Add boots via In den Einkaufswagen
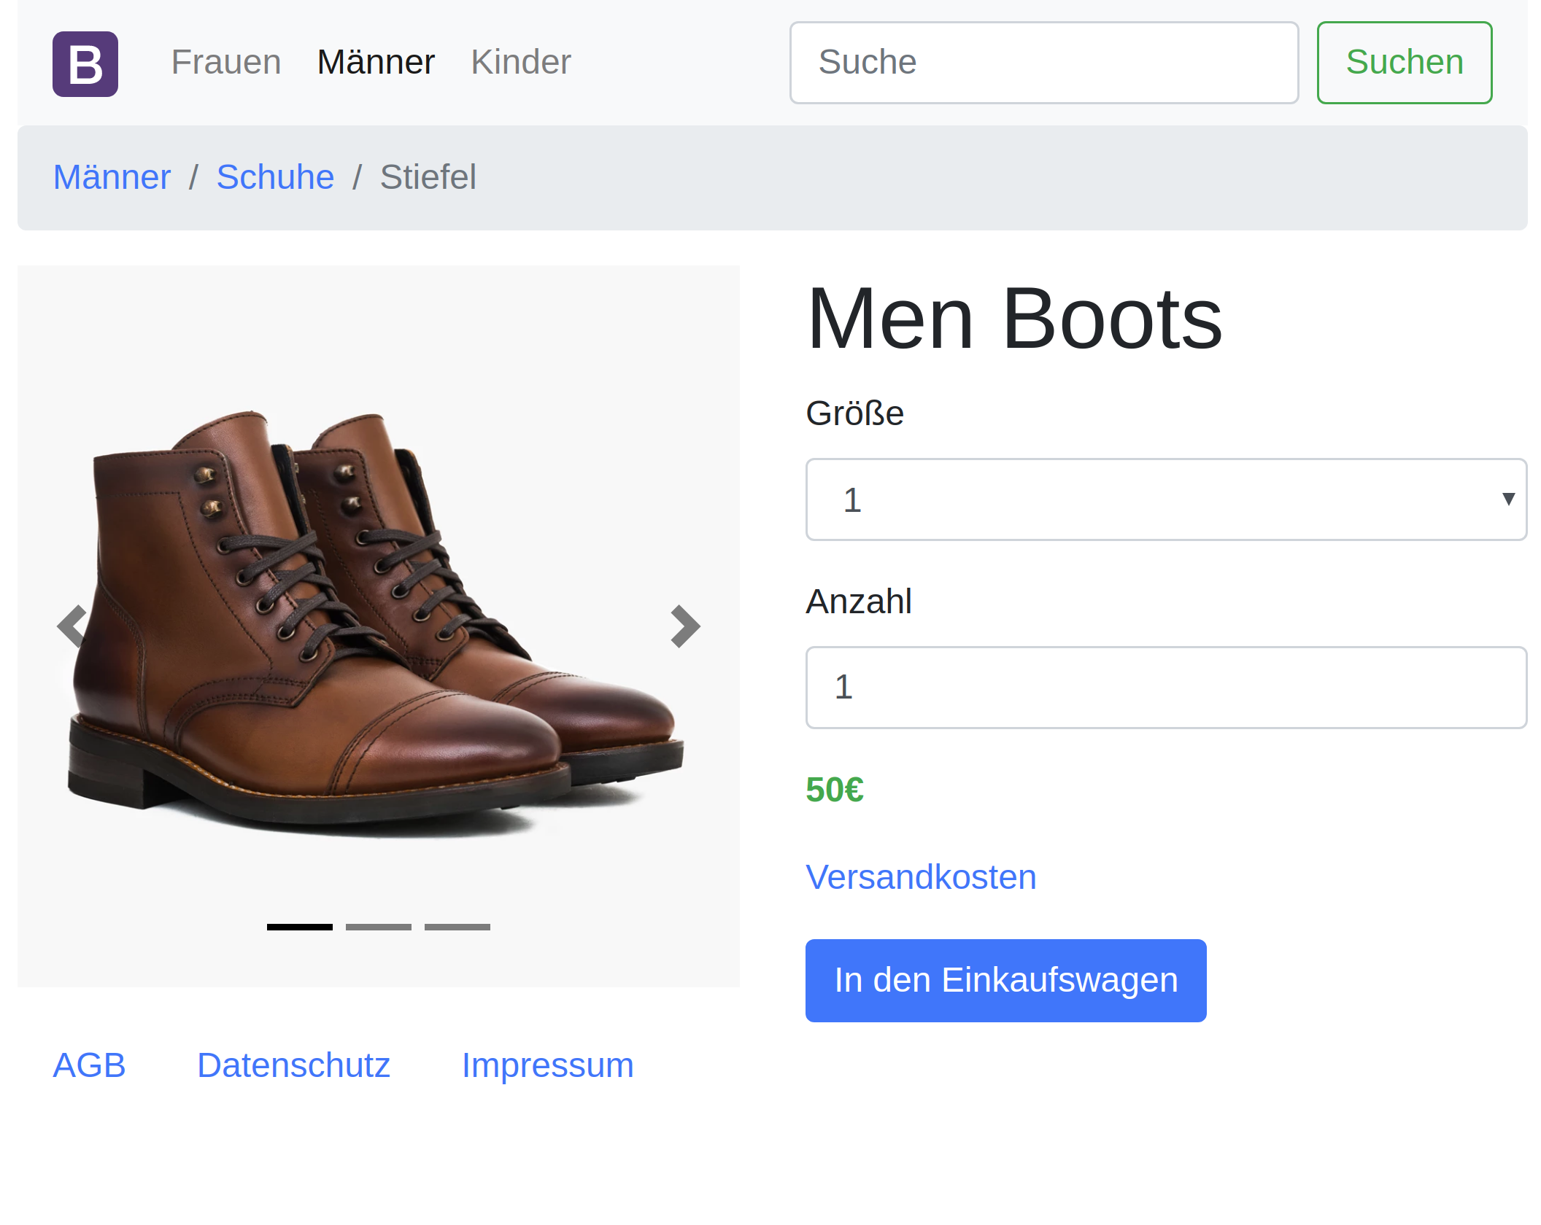 (x=1005, y=980)
